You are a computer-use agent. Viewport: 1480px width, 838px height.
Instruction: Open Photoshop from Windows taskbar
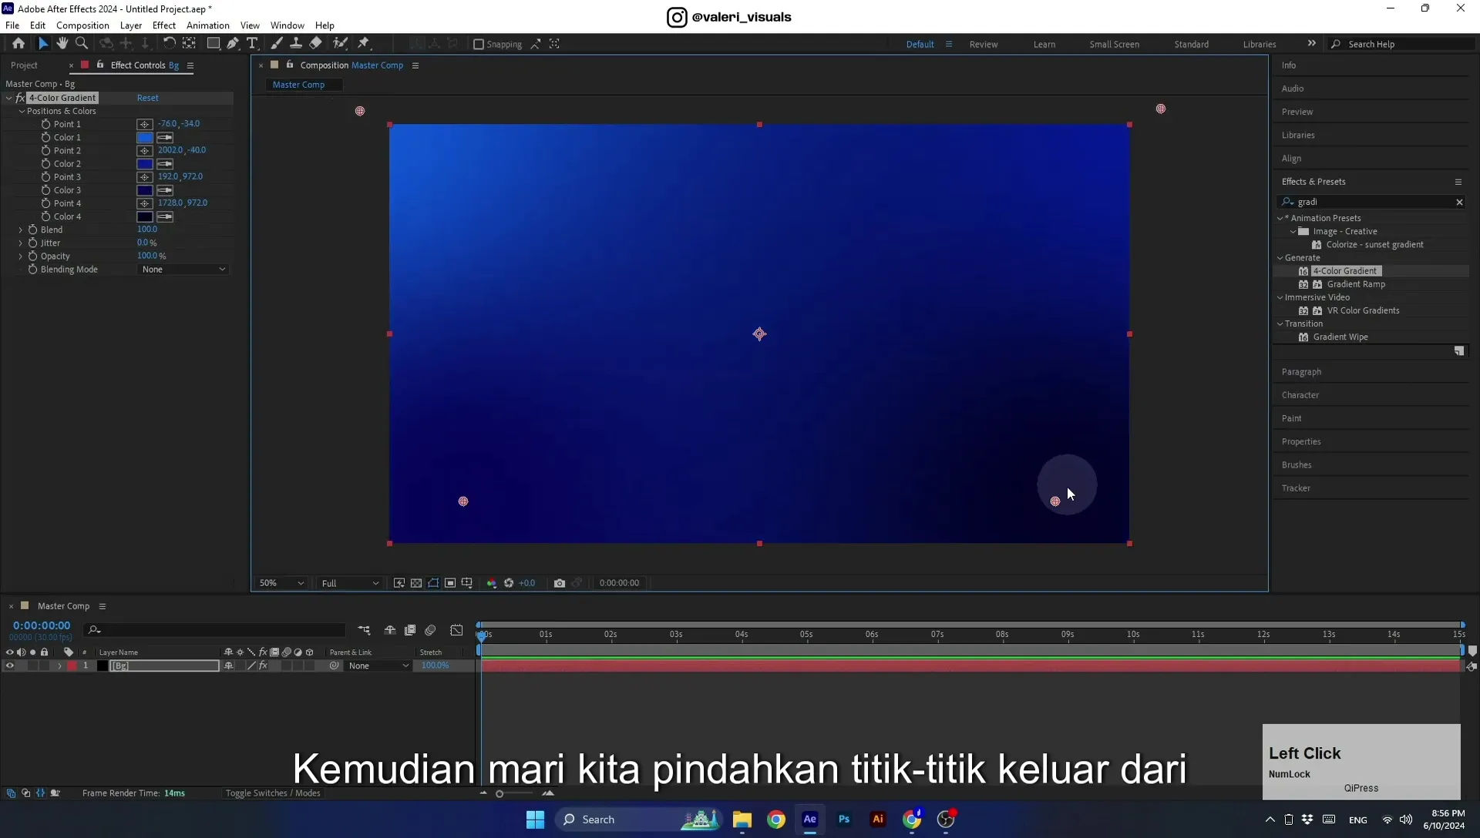coord(844,820)
